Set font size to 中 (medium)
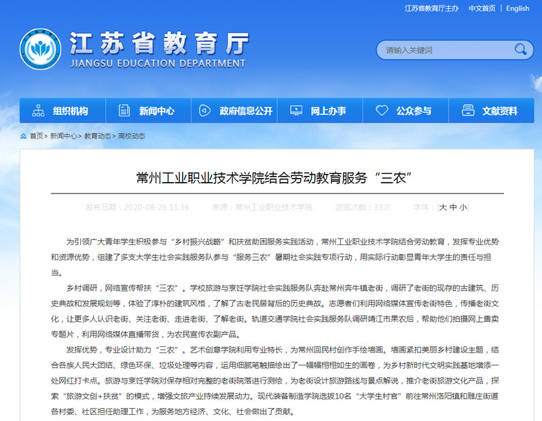 coord(453,207)
